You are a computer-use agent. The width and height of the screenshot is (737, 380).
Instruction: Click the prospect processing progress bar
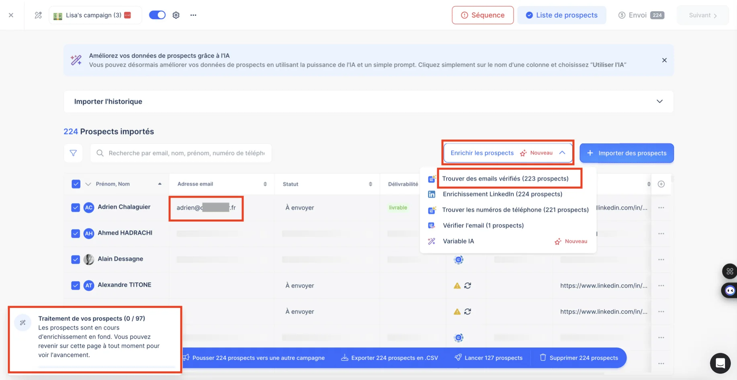coord(106,367)
